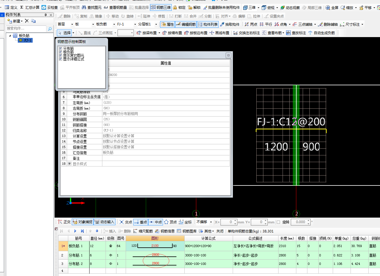The height and width of the screenshot is (276, 380).
Task: Toggle 分布筋 checkbox in display panel
Action: pyautogui.click(x=60, y=48)
